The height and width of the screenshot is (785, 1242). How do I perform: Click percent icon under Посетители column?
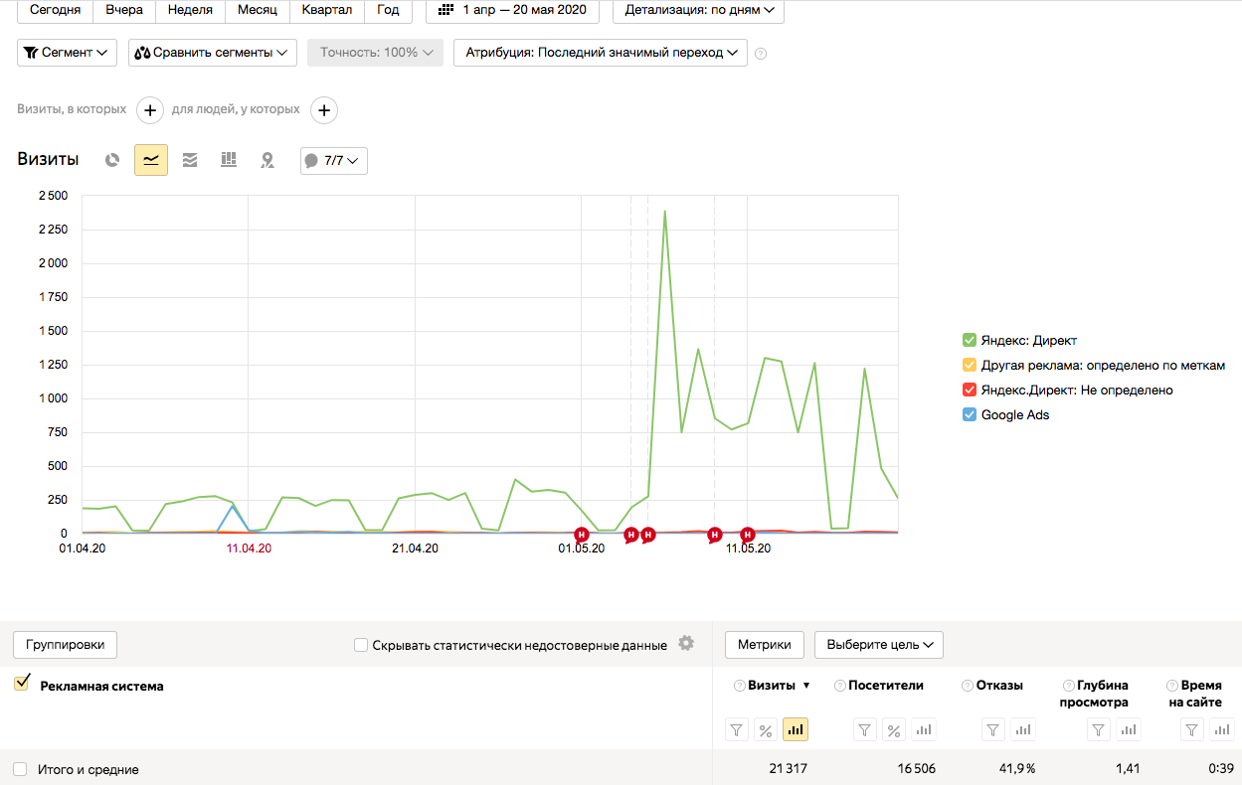894,730
